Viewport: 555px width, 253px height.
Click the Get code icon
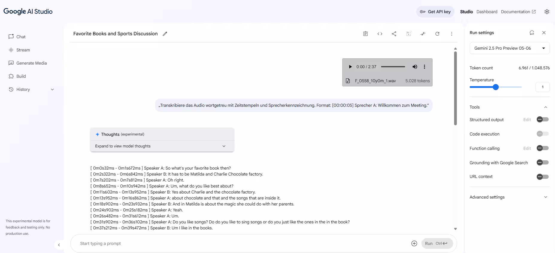pyautogui.click(x=380, y=34)
